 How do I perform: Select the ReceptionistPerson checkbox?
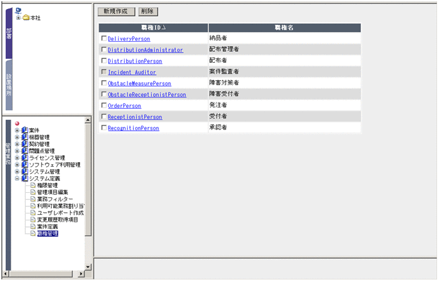coord(104,117)
